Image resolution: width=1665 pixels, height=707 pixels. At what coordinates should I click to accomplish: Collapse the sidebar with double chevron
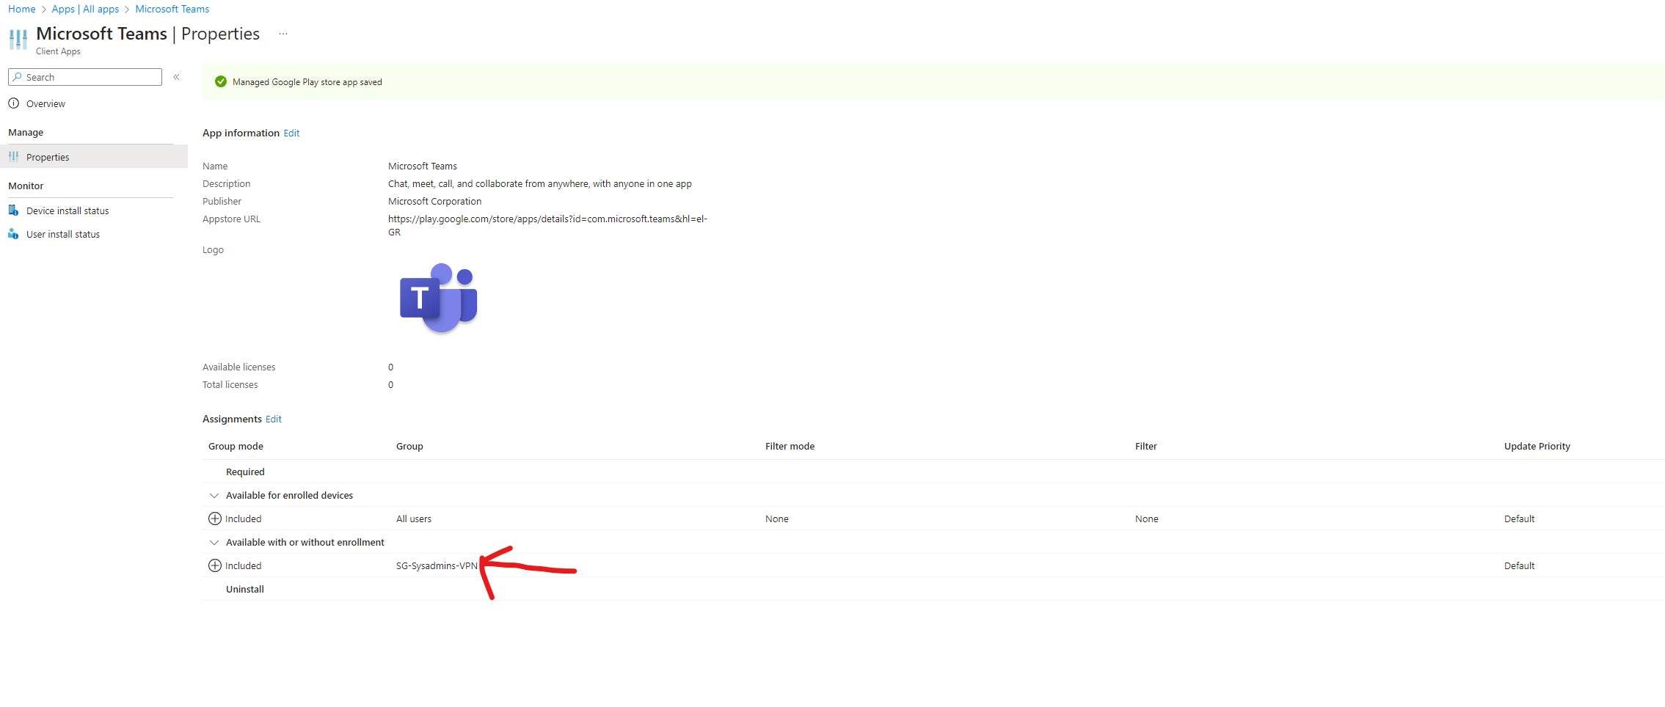point(176,77)
